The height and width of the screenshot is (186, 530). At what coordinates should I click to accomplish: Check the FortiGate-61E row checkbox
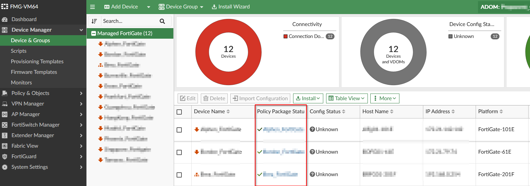(179, 152)
